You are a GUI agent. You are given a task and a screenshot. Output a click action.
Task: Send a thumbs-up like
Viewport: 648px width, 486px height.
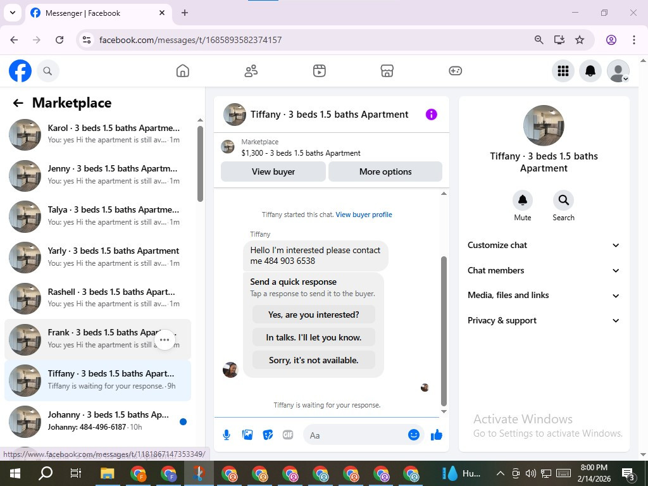tap(437, 435)
